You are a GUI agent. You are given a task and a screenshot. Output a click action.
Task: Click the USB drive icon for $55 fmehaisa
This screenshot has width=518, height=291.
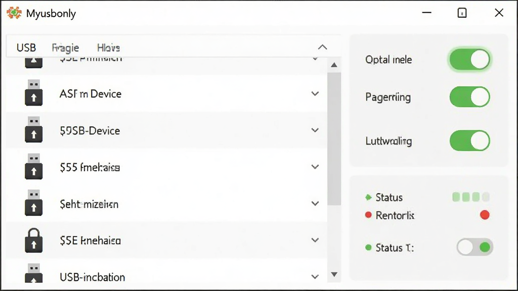[34, 167]
